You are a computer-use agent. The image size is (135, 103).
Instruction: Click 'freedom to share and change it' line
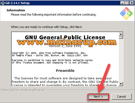pyautogui.click(x=65, y=82)
